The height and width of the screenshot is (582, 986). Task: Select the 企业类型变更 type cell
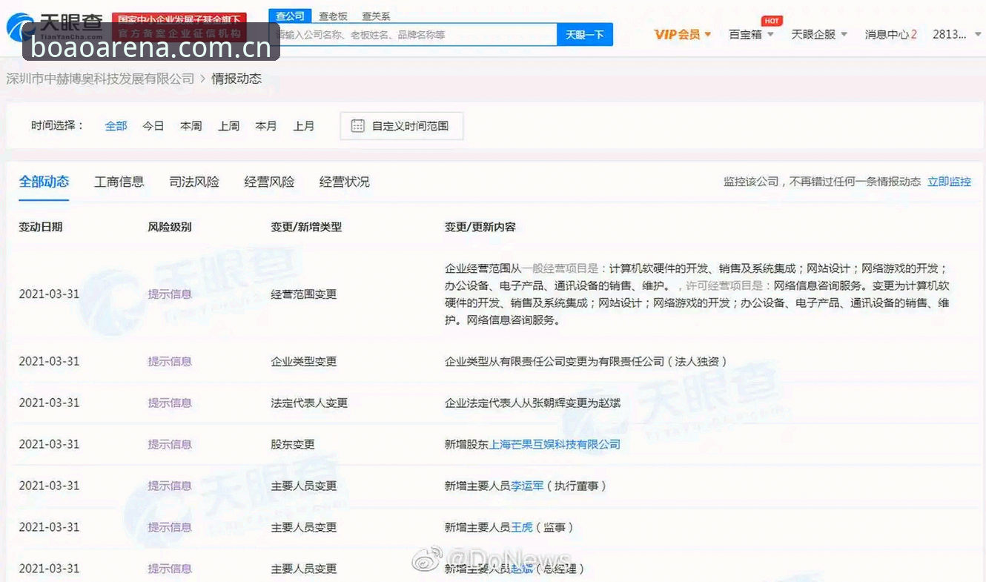click(304, 361)
